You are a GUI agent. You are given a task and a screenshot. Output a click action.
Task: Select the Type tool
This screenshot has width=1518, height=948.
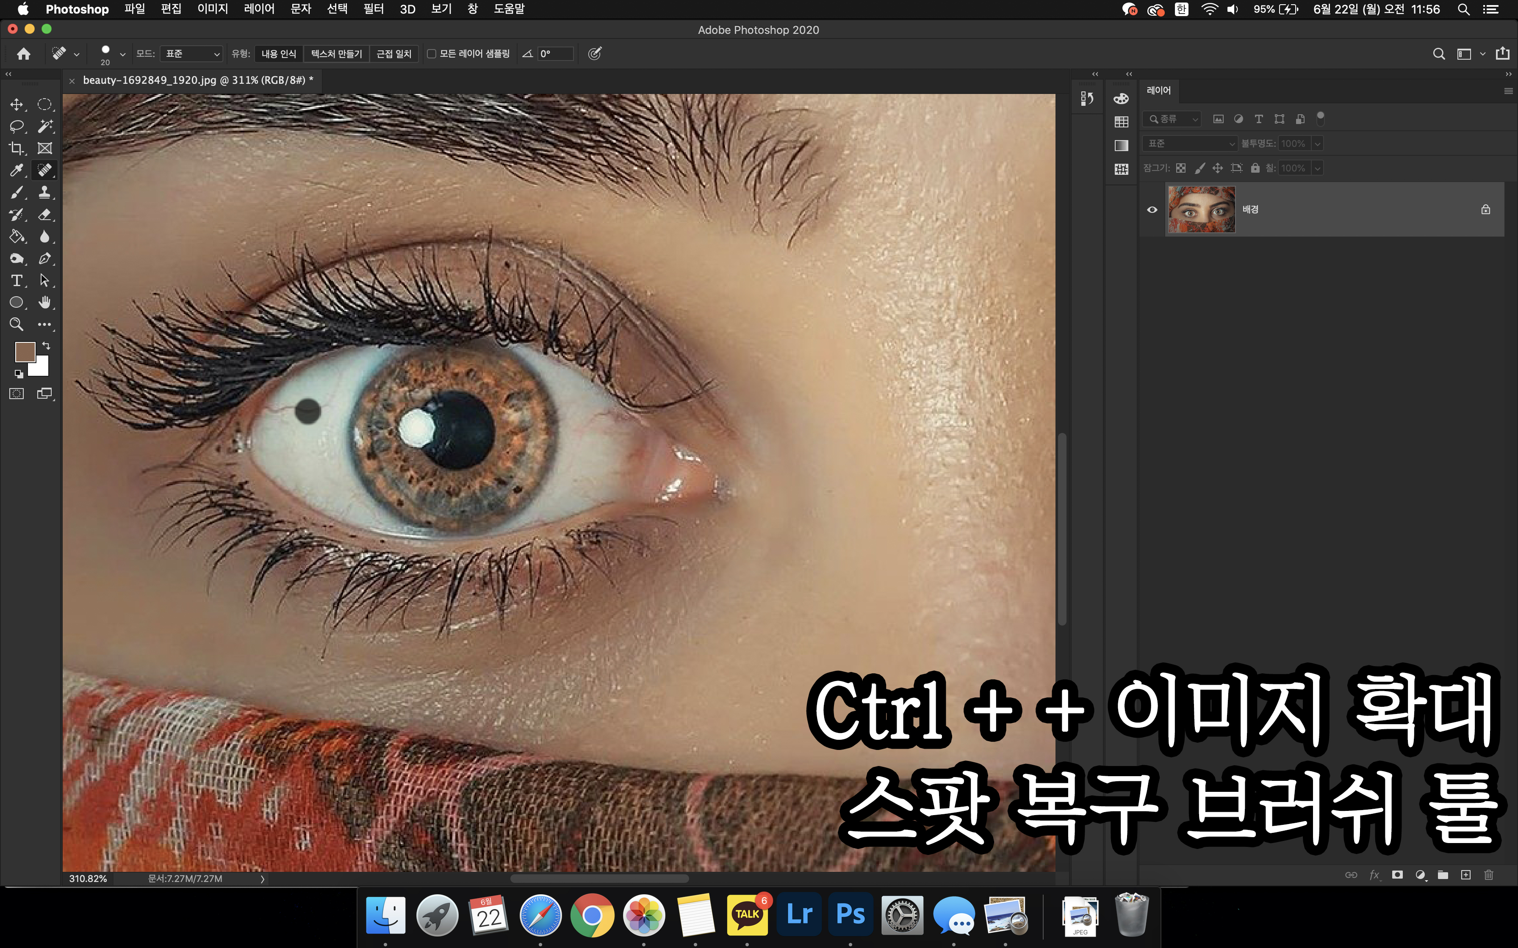pos(17,280)
